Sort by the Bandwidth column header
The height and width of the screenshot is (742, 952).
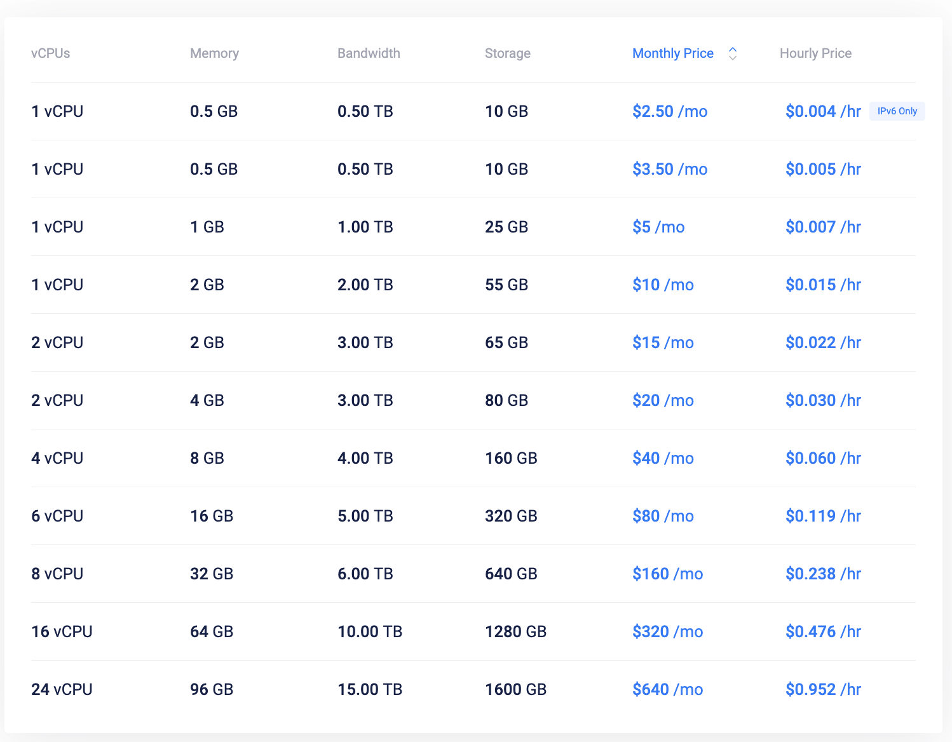pyautogui.click(x=369, y=53)
